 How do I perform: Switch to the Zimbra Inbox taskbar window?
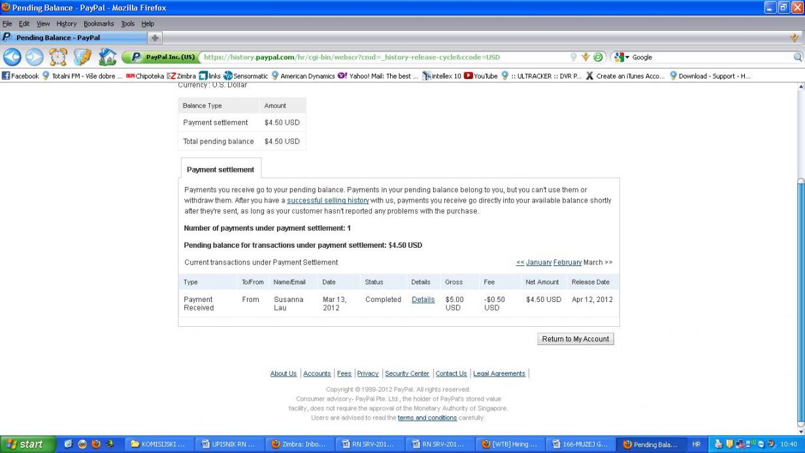coord(300,445)
